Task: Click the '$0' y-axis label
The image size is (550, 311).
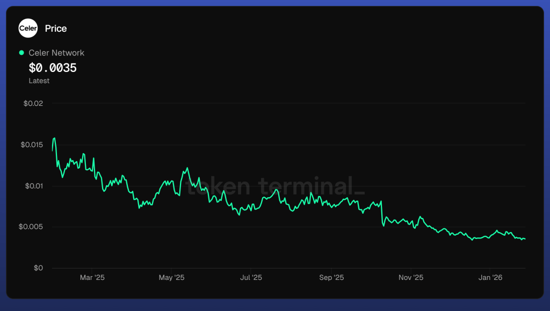Action: pos(38,268)
